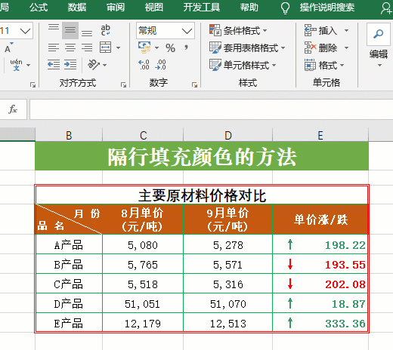Image resolution: width=393 pixels, height=350 pixels.
Task: Select column E header
Action: (320, 135)
